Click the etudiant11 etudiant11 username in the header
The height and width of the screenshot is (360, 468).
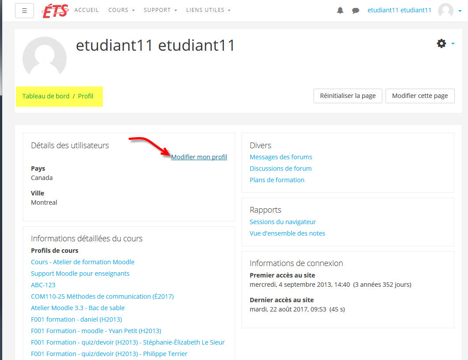[399, 10]
